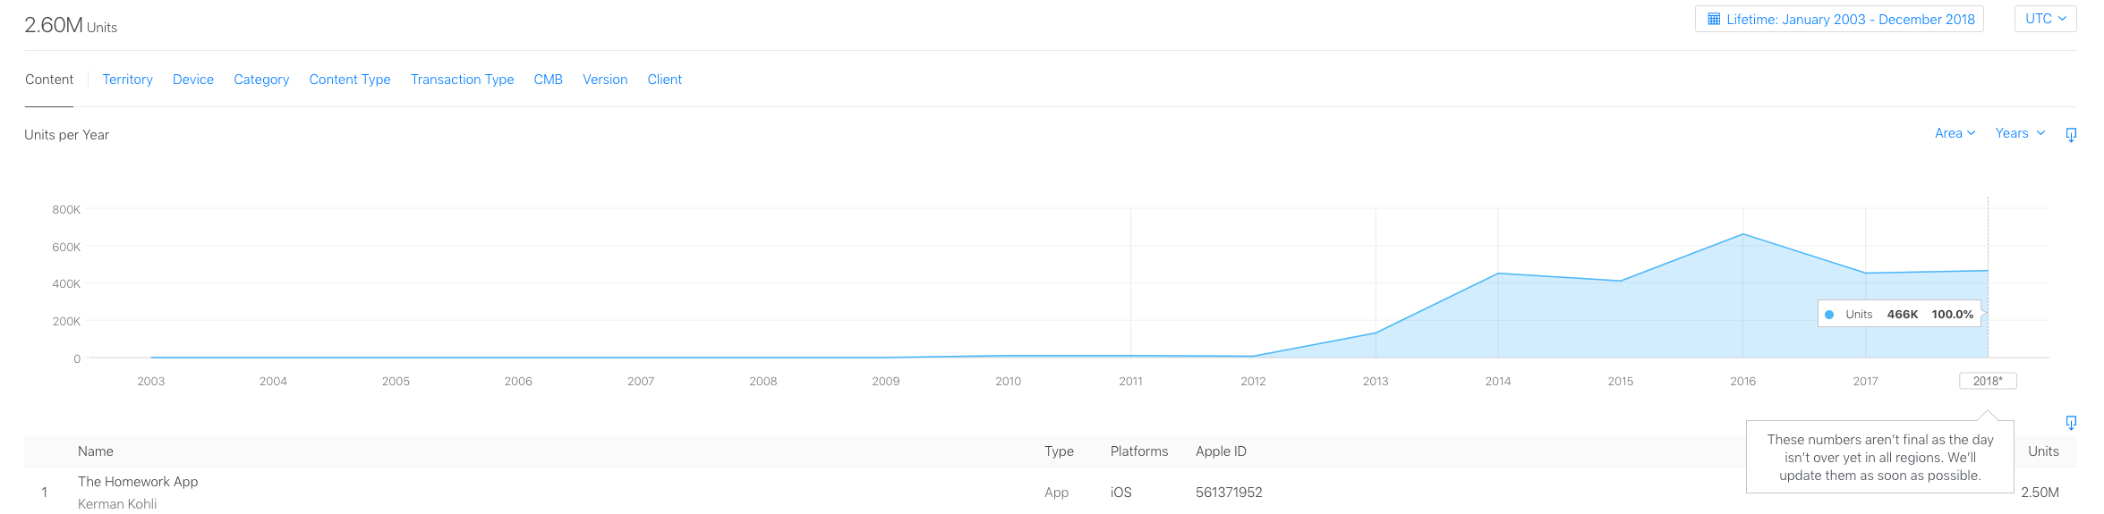
Task: Select the Content Type tab
Action: pyautogui.click(x=350, y=80)
